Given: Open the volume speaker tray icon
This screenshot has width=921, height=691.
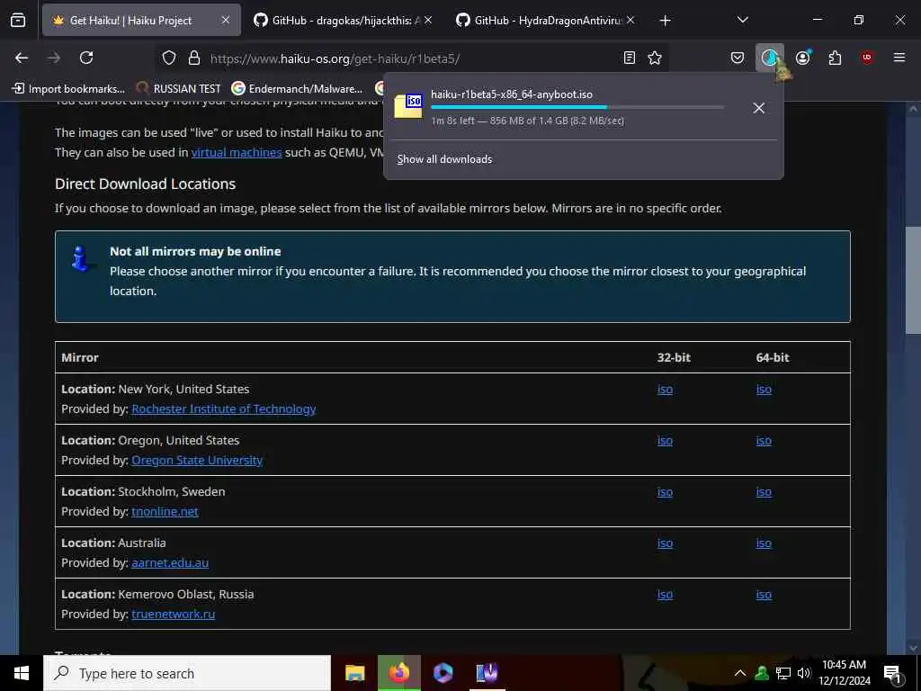Looking at the screenshot, I should pos(804,673).
